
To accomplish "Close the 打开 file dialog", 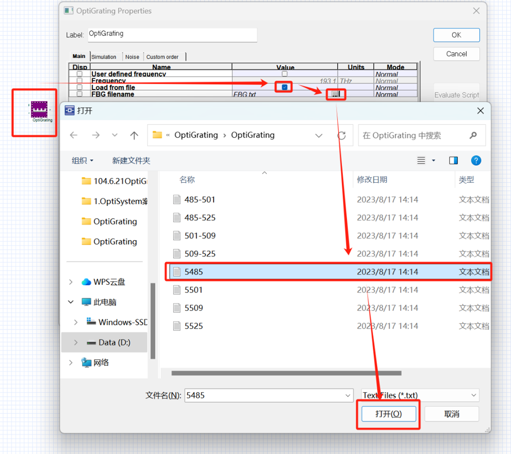I will point(480,111).
